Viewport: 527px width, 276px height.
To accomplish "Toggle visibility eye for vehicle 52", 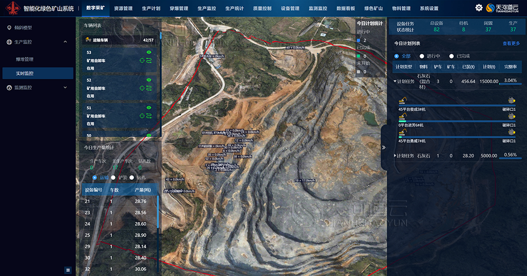I will 149,80.
